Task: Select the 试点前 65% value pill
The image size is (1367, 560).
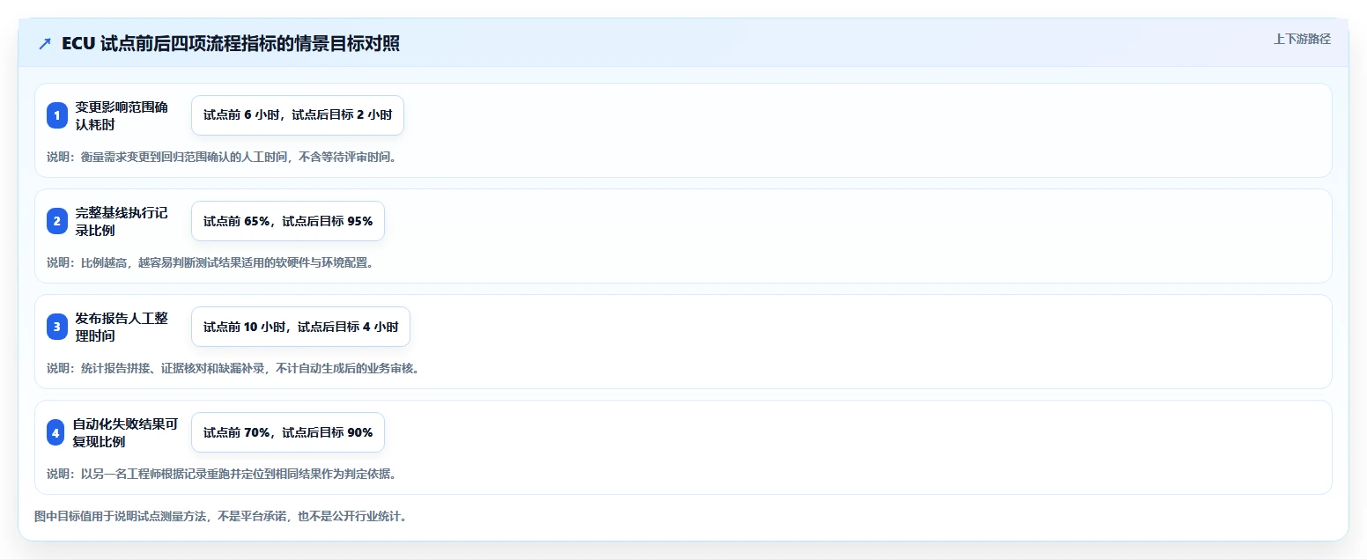Action: click(288, 221)
